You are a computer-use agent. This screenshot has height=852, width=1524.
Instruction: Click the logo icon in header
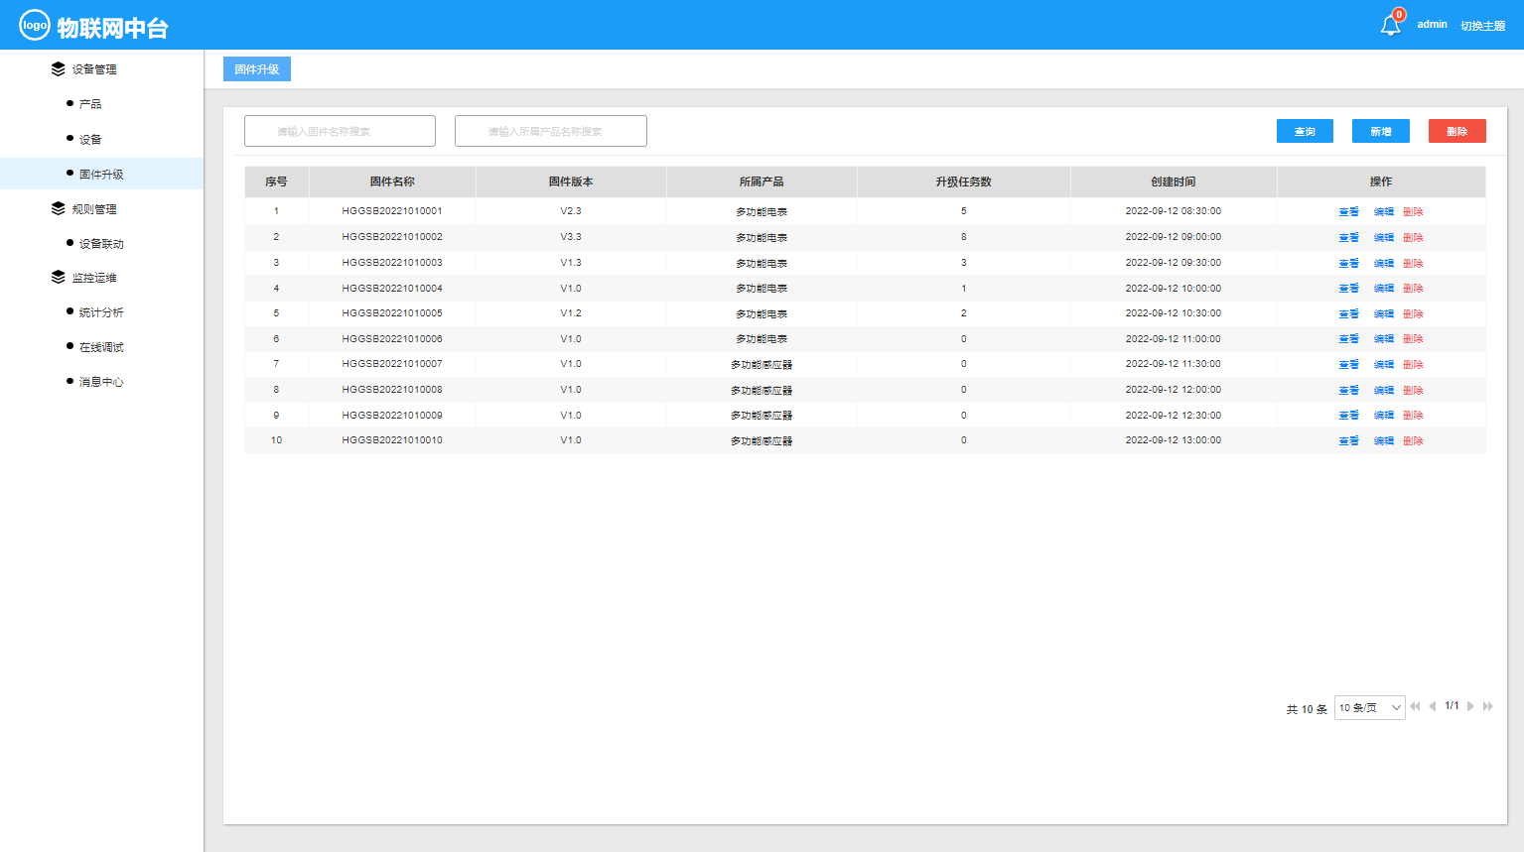35,26
